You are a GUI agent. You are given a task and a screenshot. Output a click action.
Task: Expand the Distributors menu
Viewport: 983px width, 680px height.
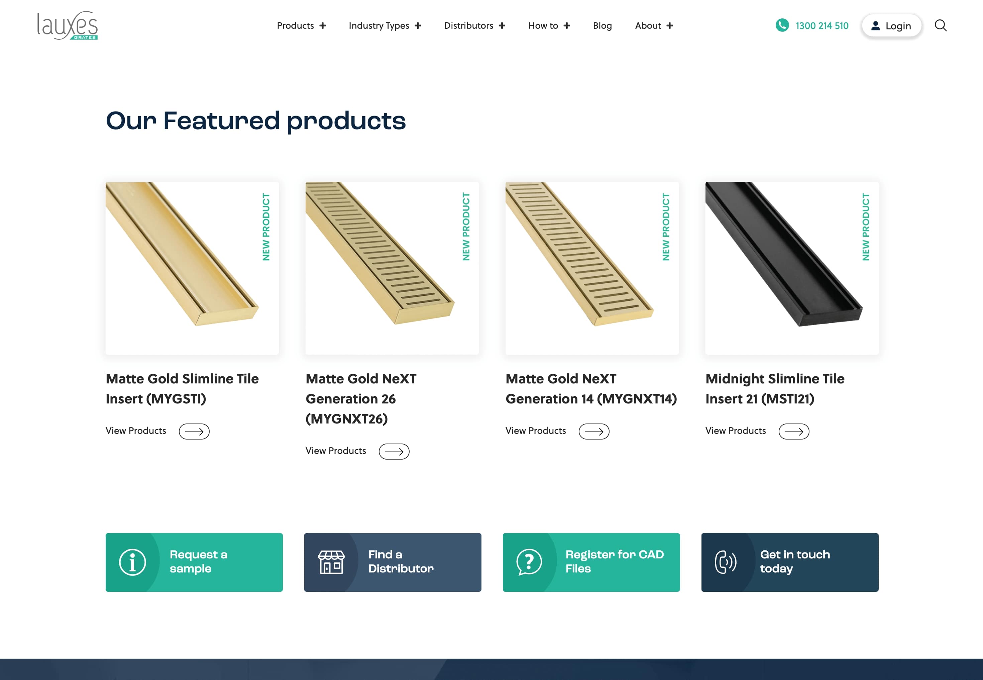(x=474, y=26)
